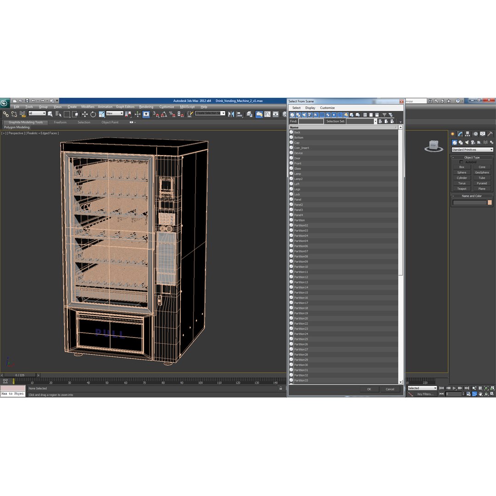Screen dimensions: 496x496
Task: Click the Teapot primitive button
Action: pyautogui.click(x=462, y=189)
